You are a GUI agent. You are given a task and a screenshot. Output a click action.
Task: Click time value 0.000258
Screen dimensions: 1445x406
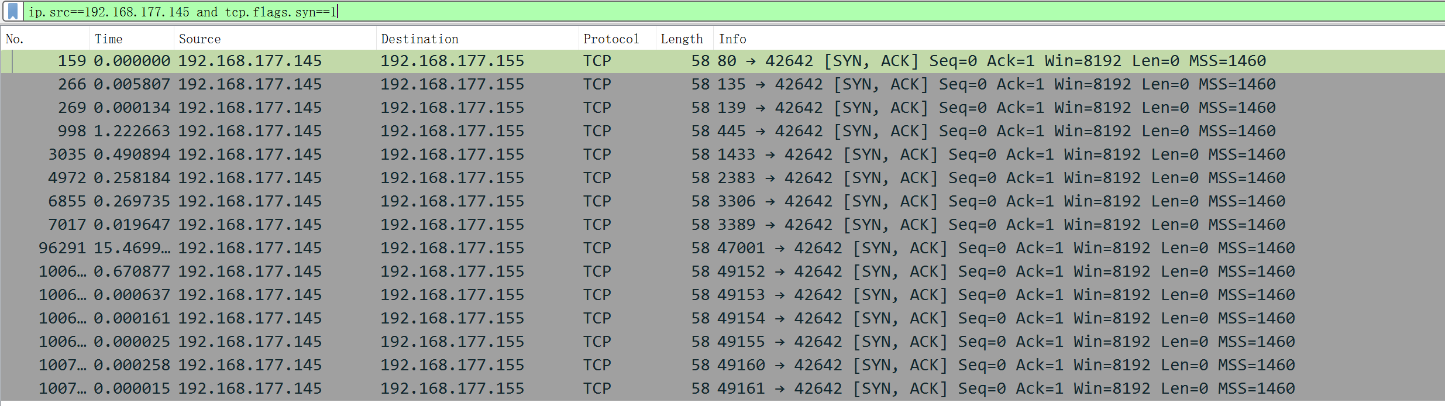point(132,365)
